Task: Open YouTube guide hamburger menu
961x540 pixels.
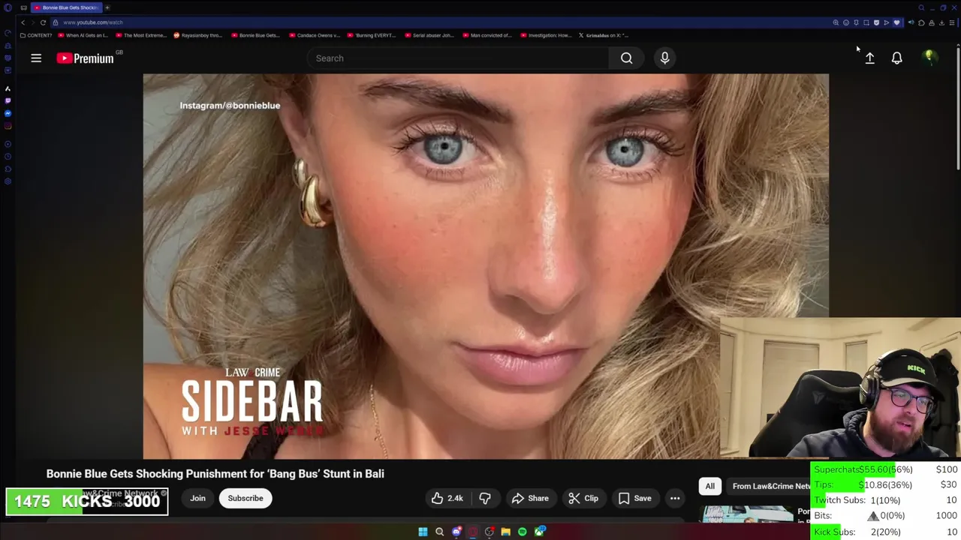Action: pyautogui.click(x=36, y=58)
